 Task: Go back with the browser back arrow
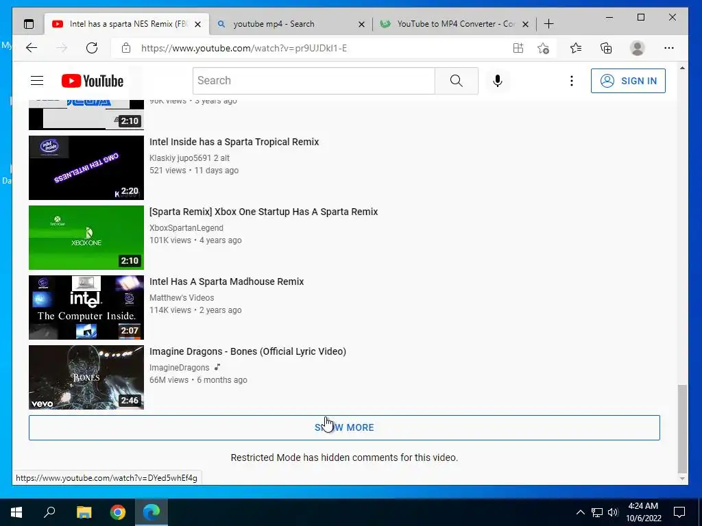pyautogui.click(x=32, y=48)
